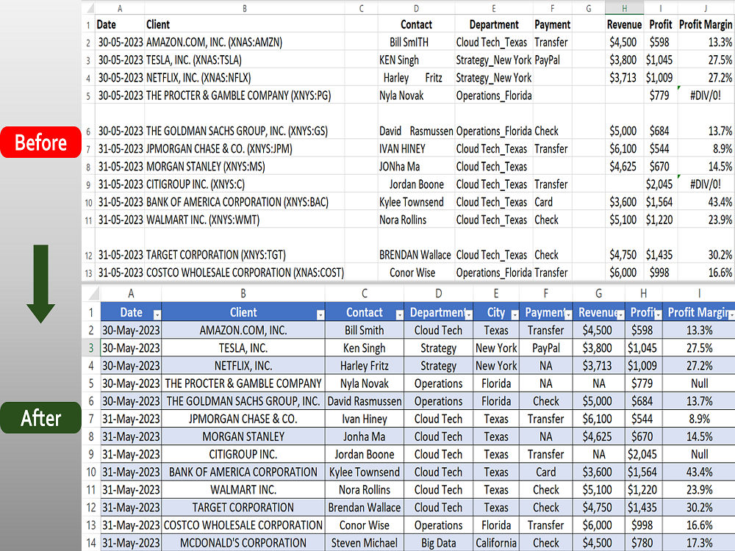Click 'Operations_Florida' cell in COSTCO row
The height and width of the screenshot is (551, 735).
[494, 273]
